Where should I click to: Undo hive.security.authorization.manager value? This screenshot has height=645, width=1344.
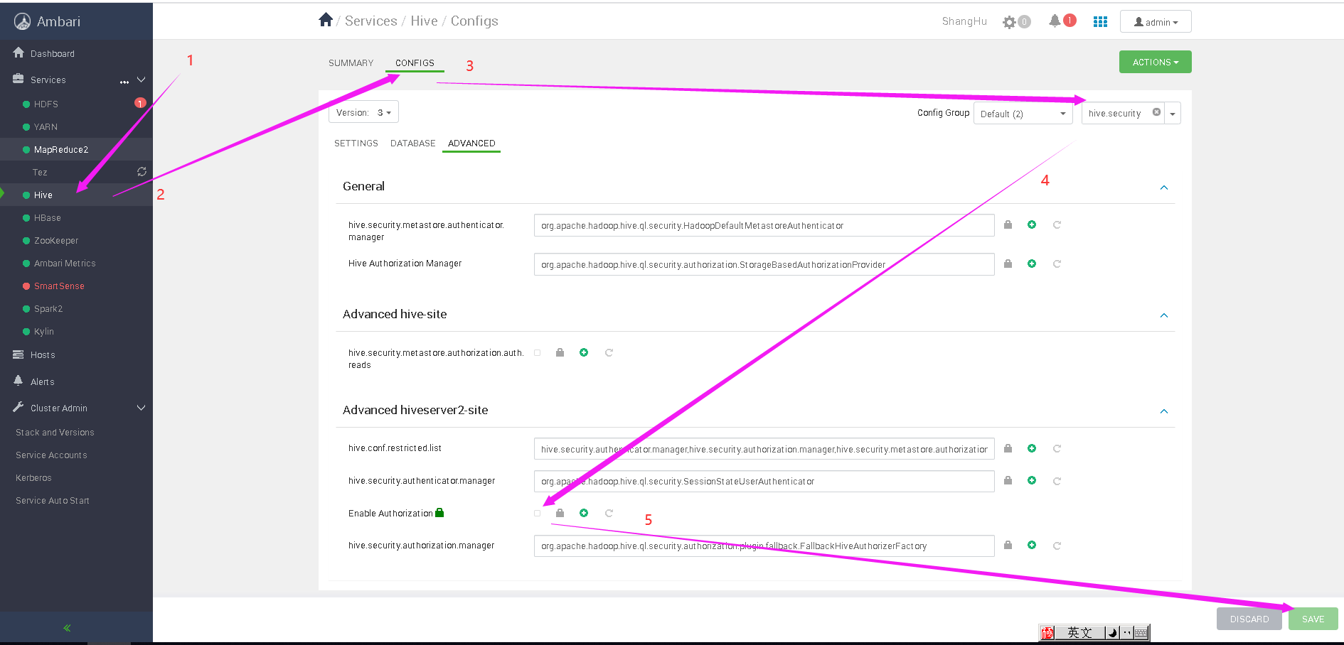point(1057,545)
